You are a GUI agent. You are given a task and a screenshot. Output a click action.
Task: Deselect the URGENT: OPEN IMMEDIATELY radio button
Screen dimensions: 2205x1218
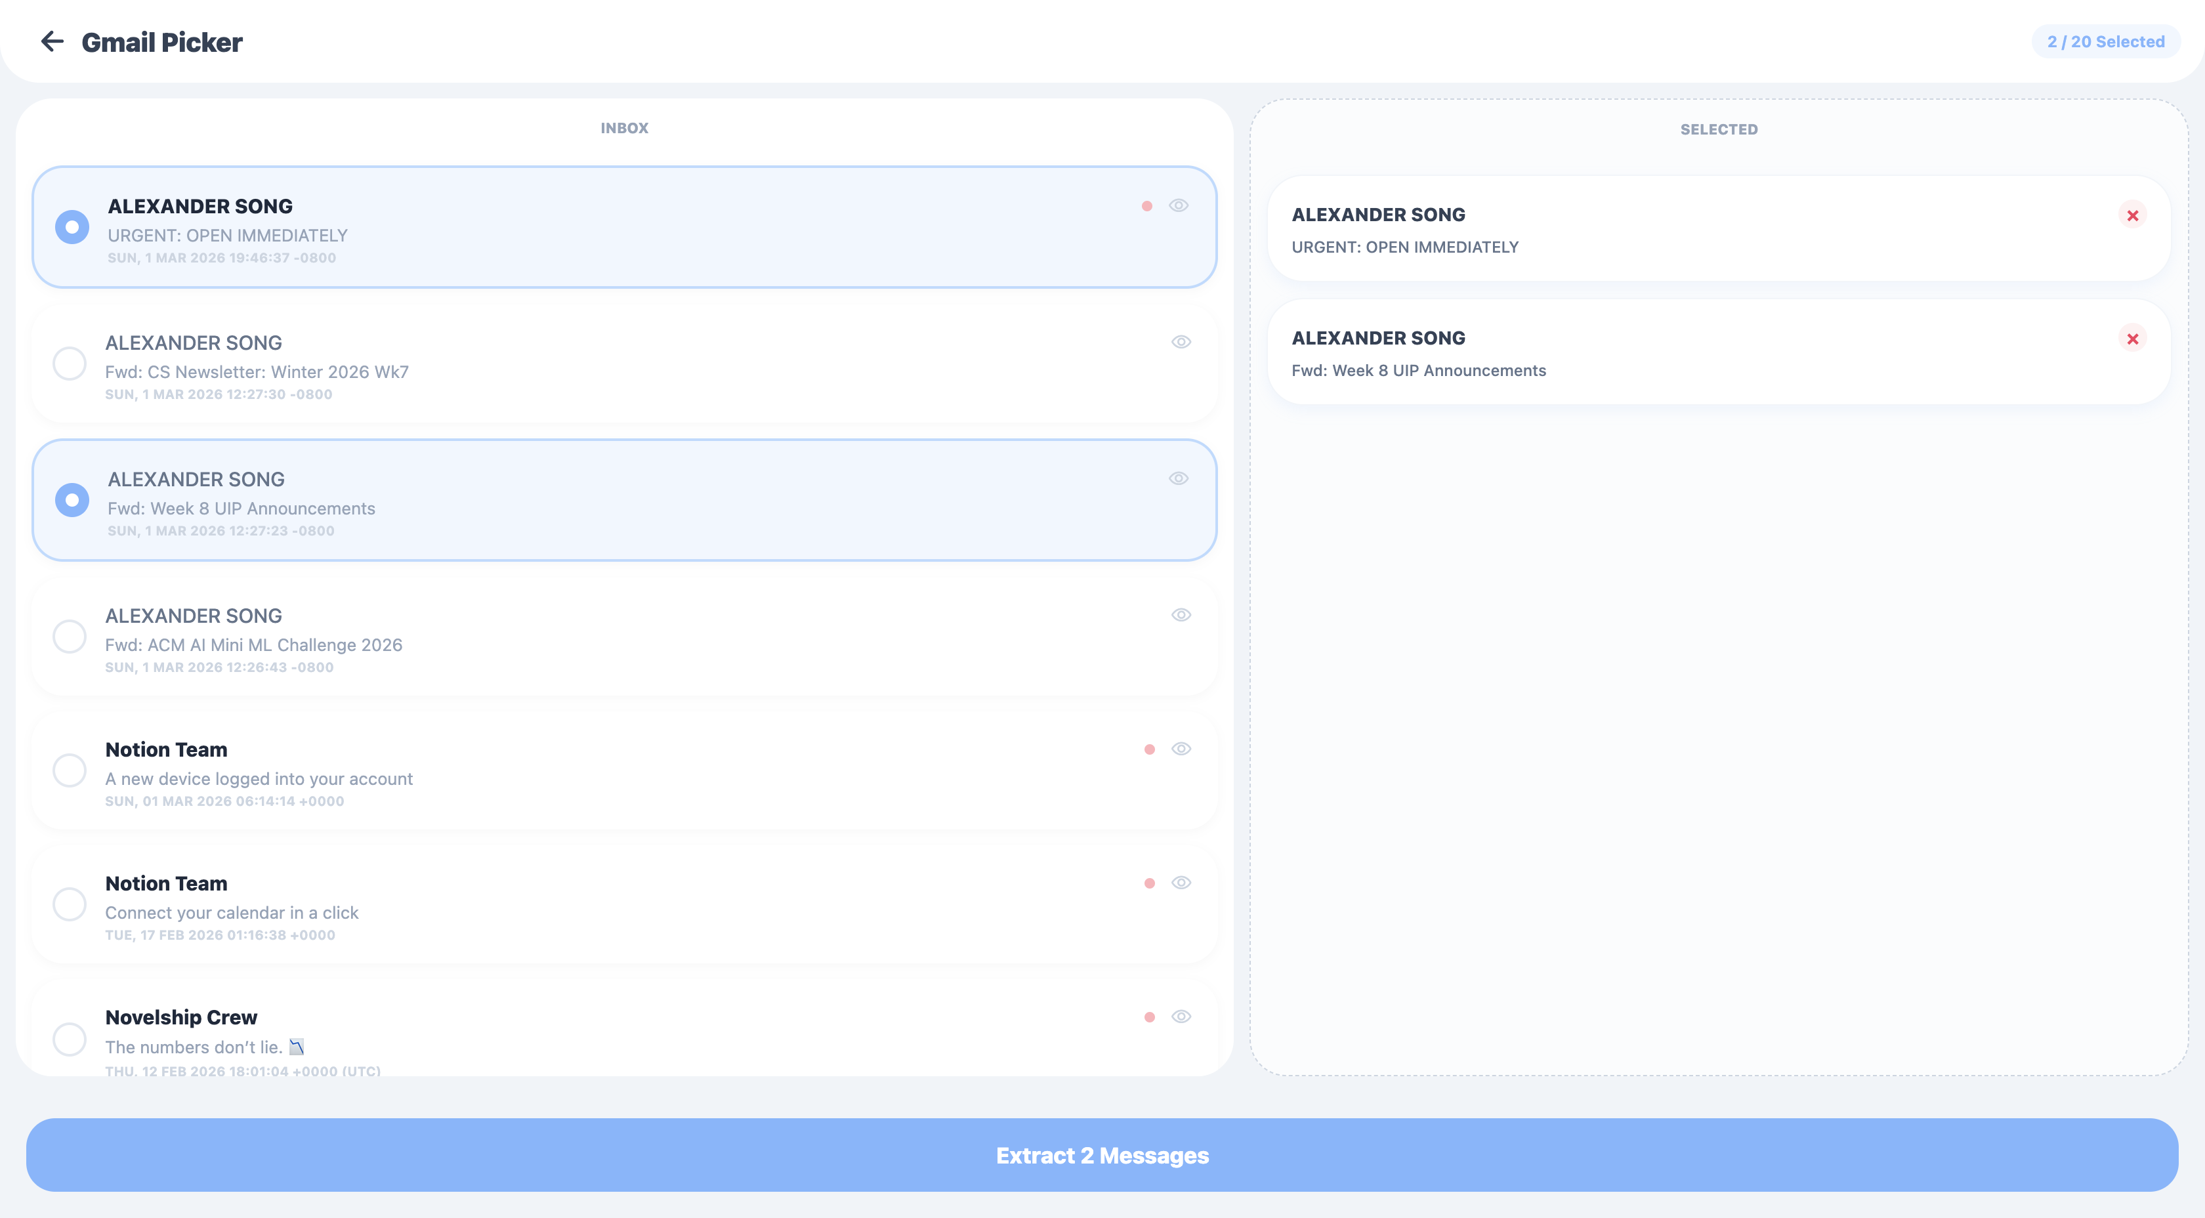pyautogui.click(x=72, y=227)
